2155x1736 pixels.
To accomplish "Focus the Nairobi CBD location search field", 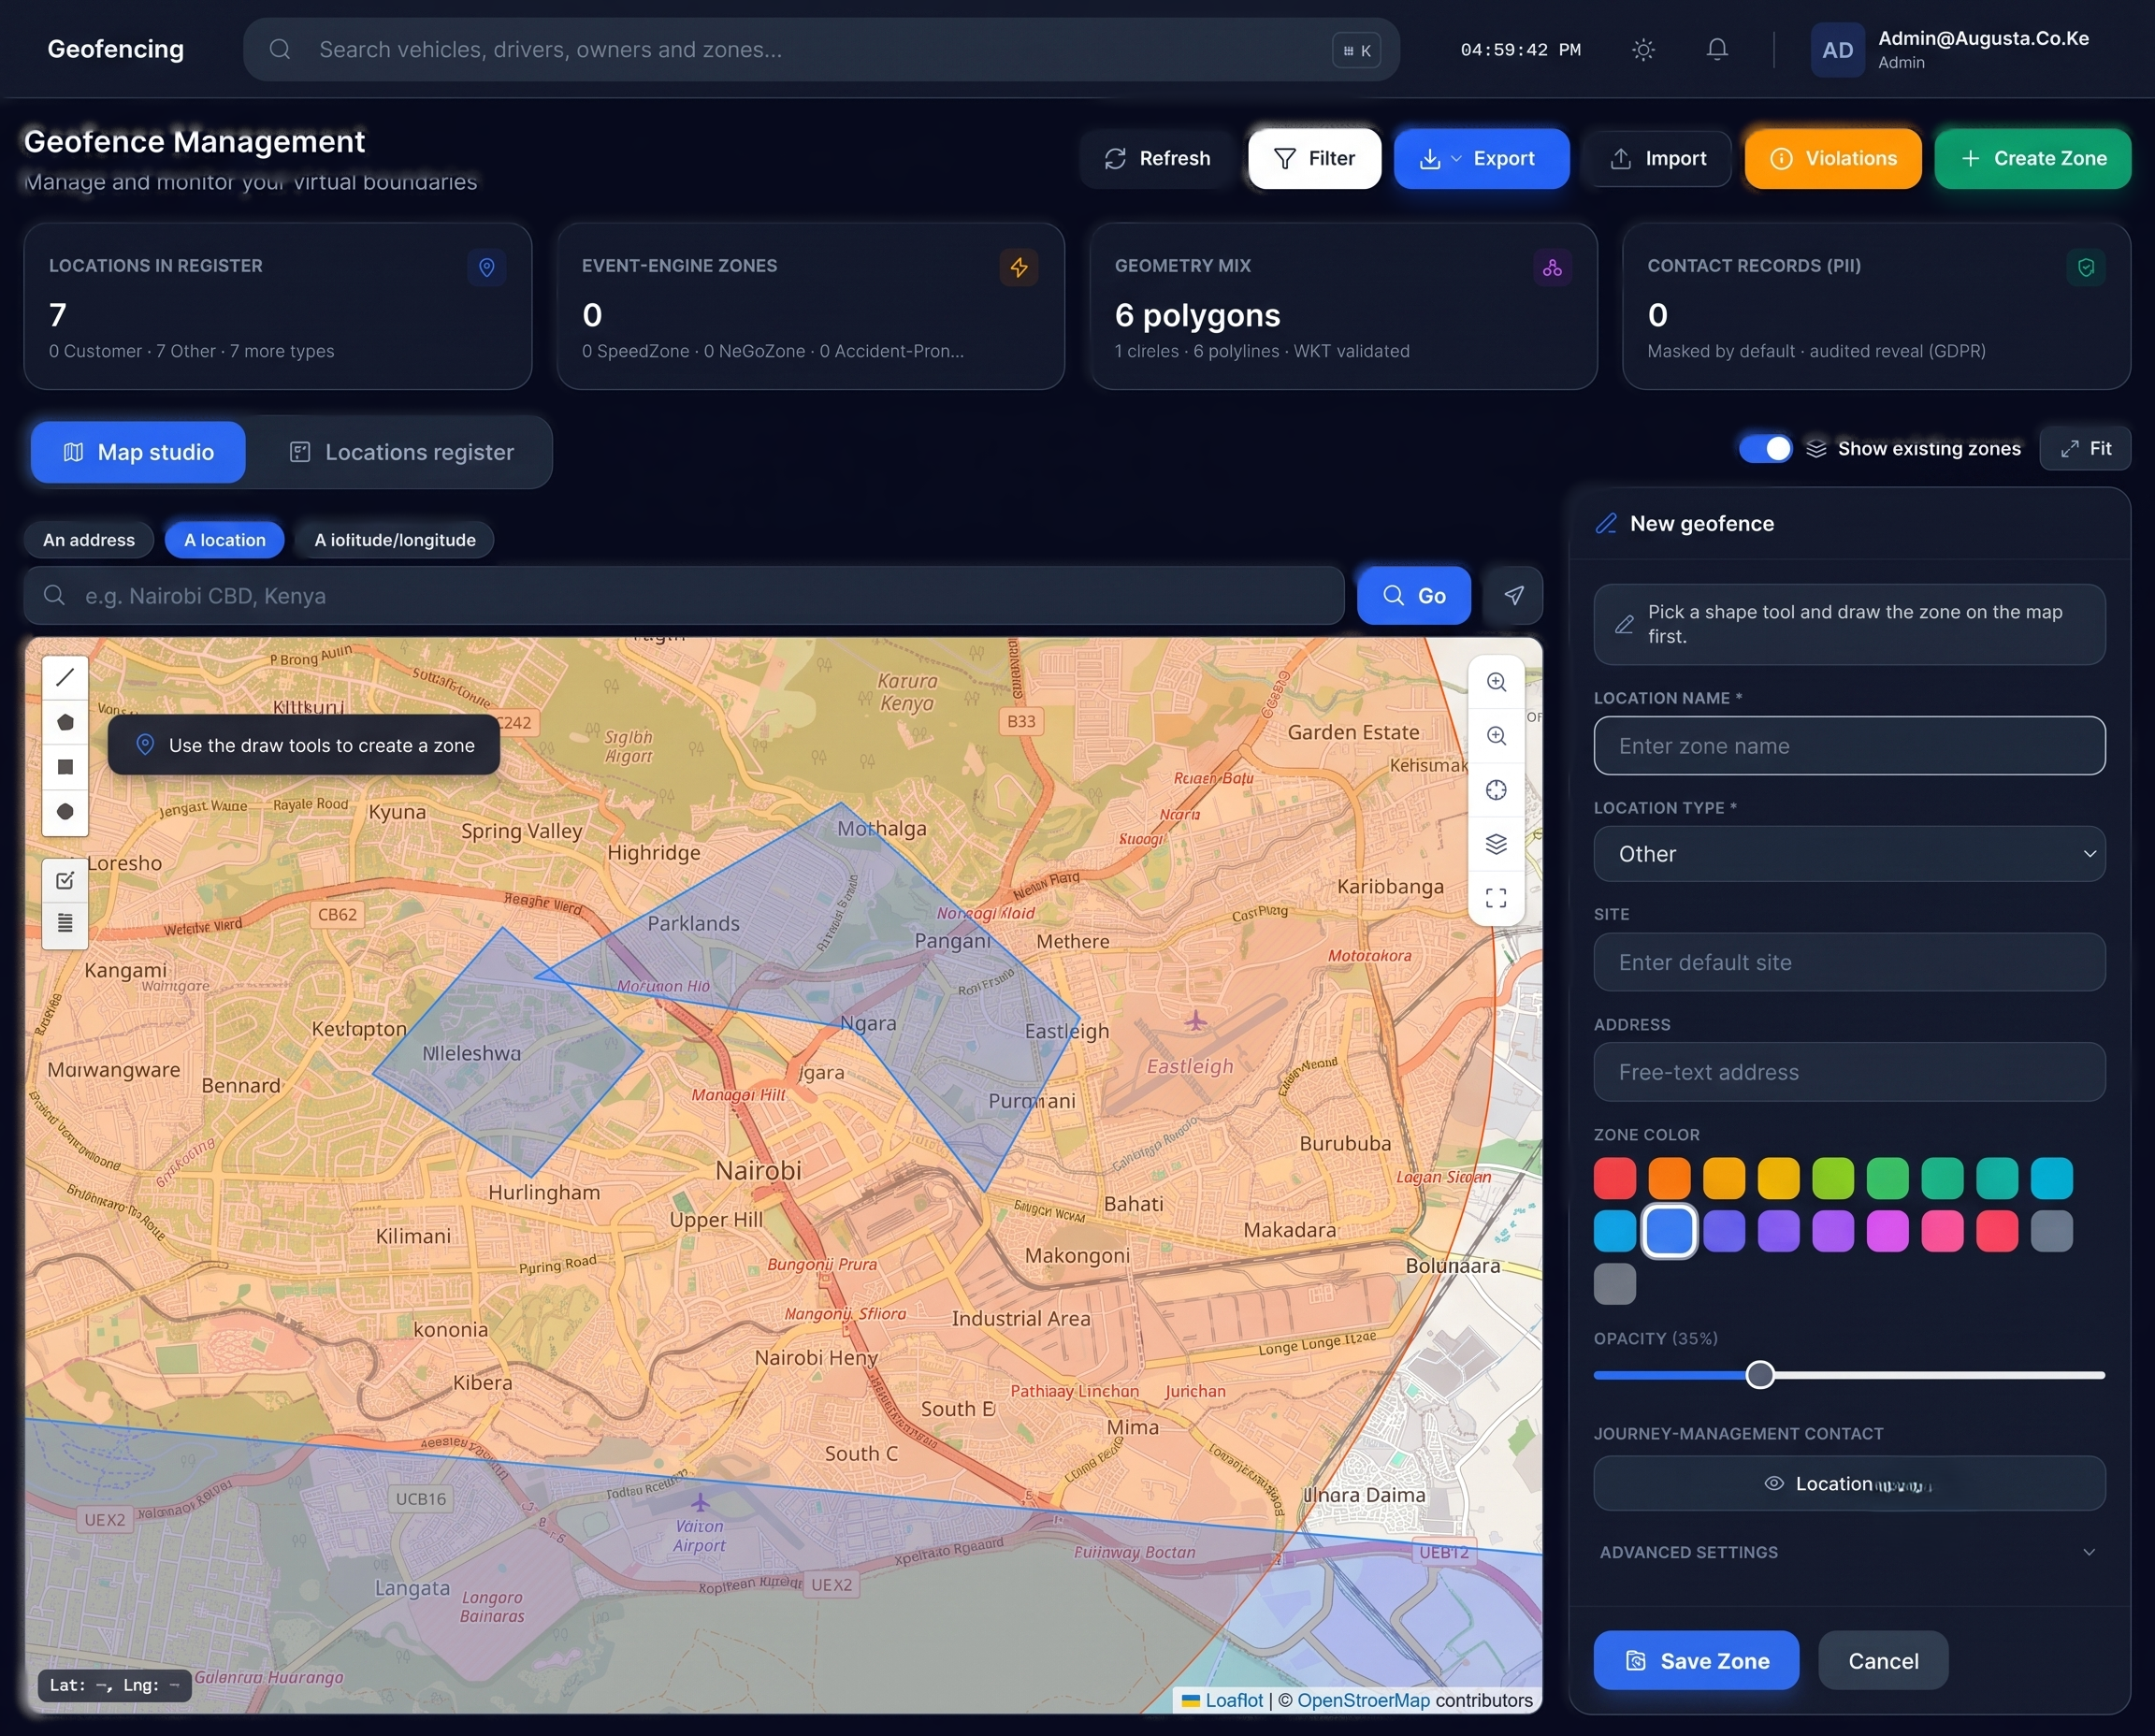I will (684, 596).
